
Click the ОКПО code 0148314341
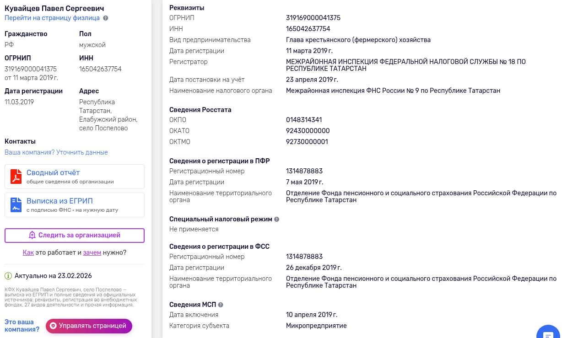(x=304, y=120)
